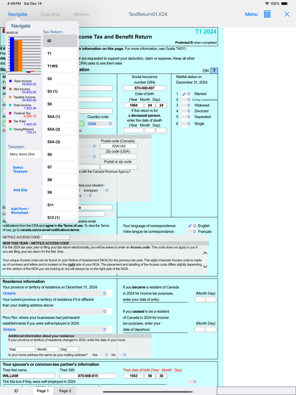Image resolution: width=296 pixels, height=395 pixels.
Task: Open home address same No dropdown
Action: (122, 355)
